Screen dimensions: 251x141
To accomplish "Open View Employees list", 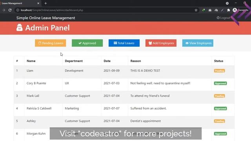I will coord(198,43).
